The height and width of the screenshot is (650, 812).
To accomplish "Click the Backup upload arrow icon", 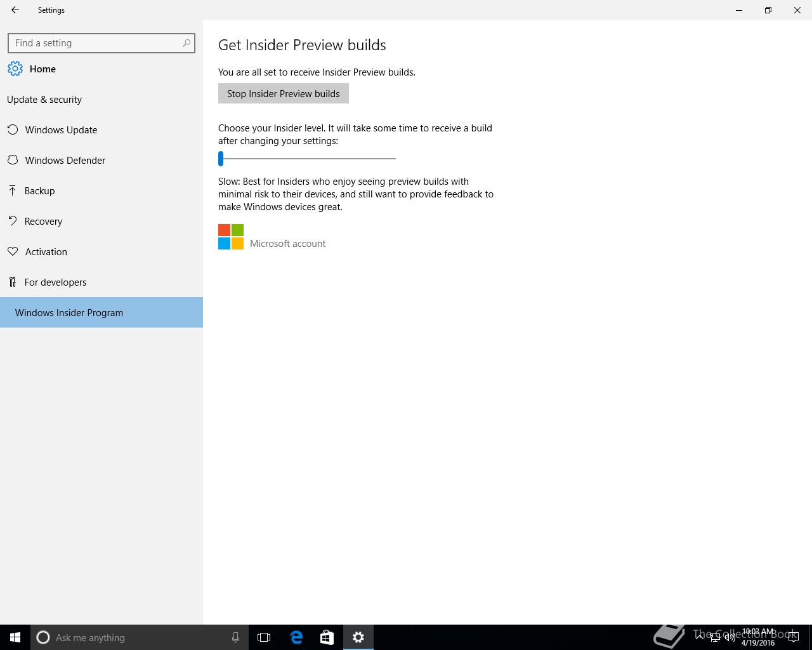I will [12, 190].
